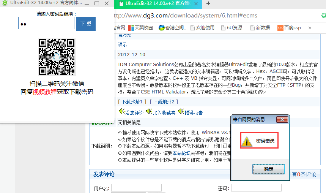Viewport: 326px width, 193px height.
Task: Click the QR code image
Action: (57, 57)
